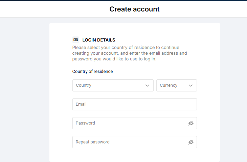The image size is (247, 162).
Task: Expand the Currency dropdown chevron
Action: pos(190,85)
